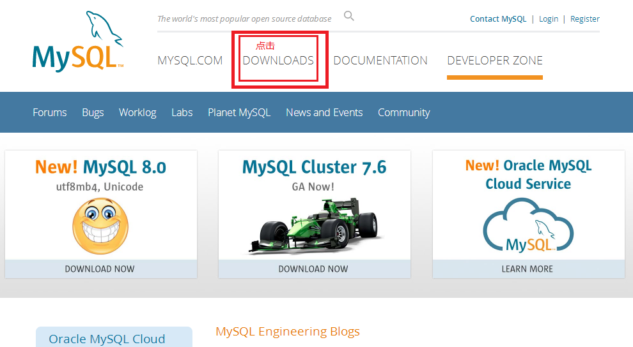The image size is (633, 347).
Task: Click the green race car image
Action: pyautogui.click(x=314, y=226)
